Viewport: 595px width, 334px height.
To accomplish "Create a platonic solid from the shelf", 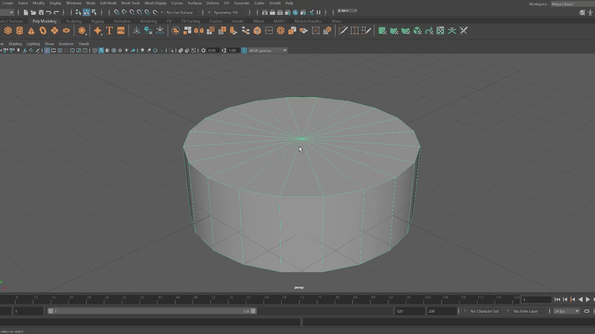I will coord(82,31).
